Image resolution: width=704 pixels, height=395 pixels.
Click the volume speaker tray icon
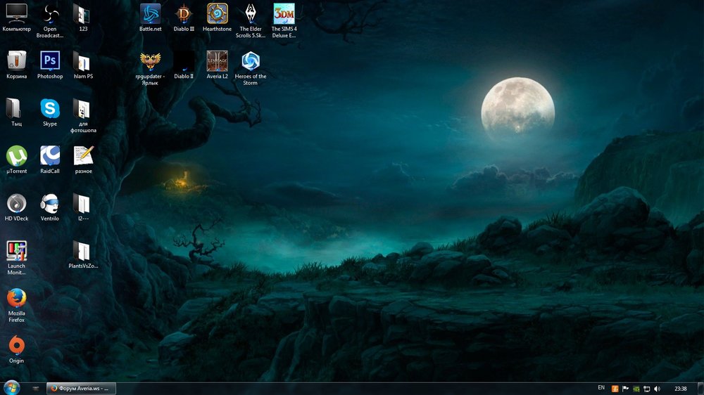[x=657, y=388]
